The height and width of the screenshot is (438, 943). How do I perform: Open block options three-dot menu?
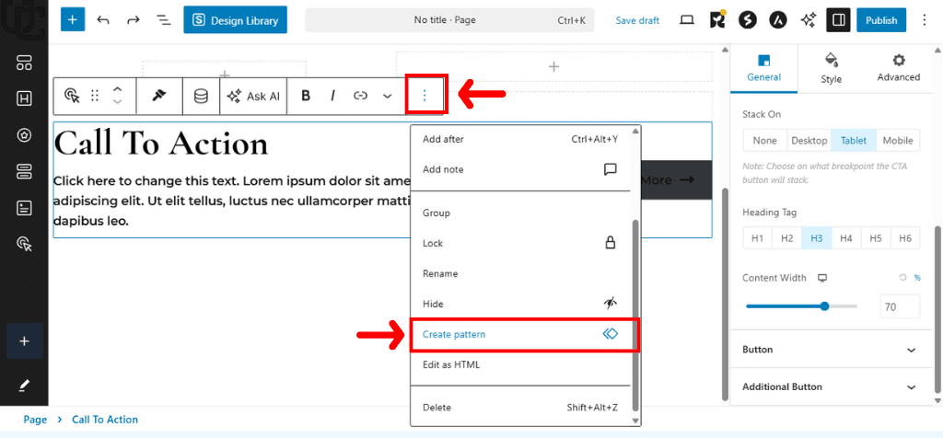click(425, 96)
